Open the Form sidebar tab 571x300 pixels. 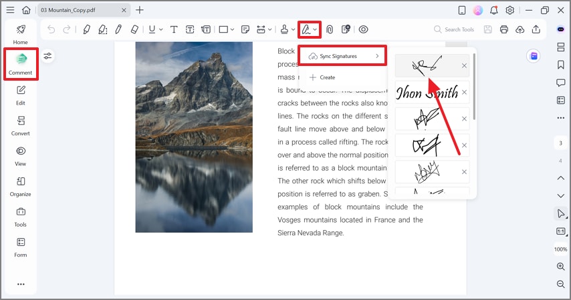(x=21, y=248)
